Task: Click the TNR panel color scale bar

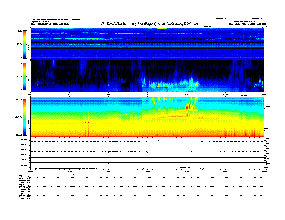Action: click(x=24, y=117)
